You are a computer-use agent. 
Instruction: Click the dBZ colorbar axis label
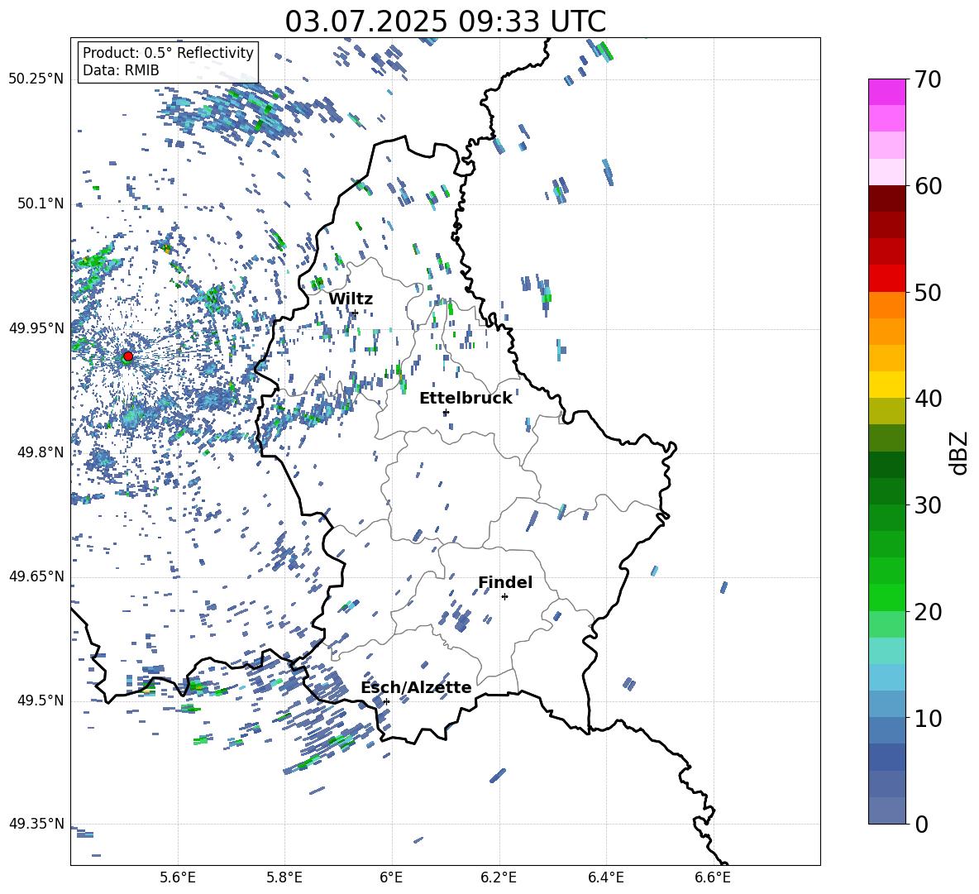960,452
